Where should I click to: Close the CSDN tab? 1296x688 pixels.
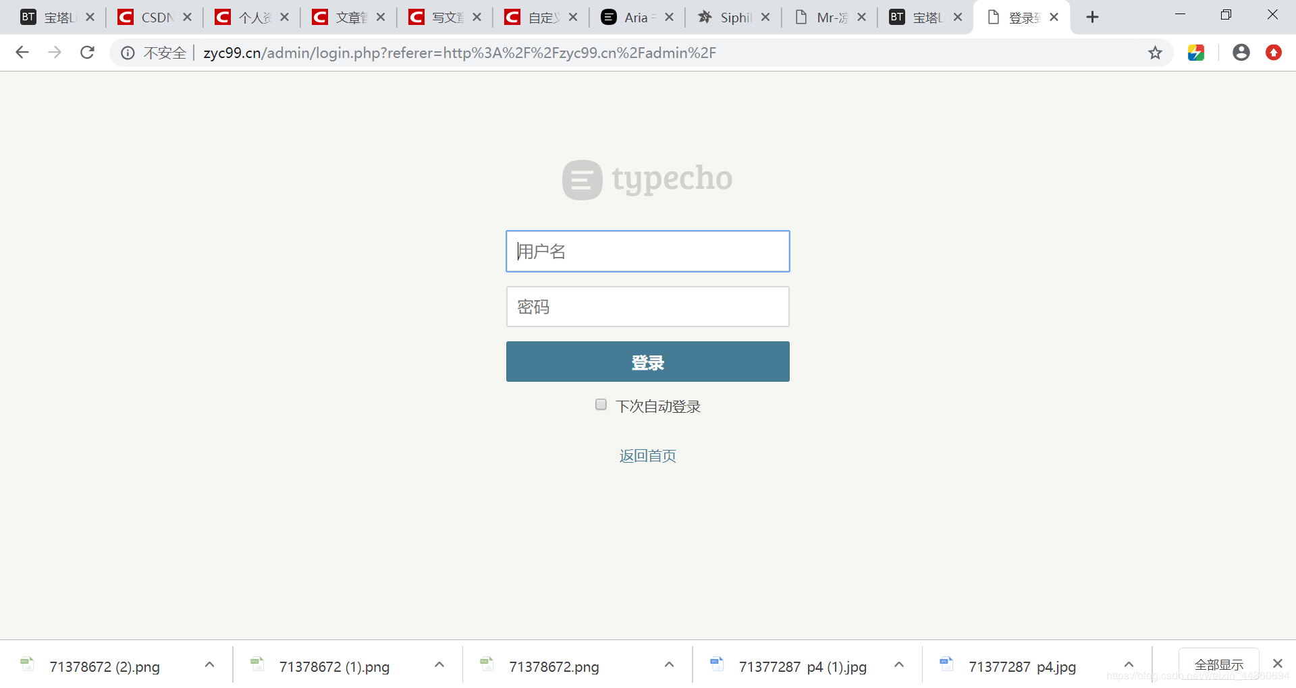(x=188, y=18)
